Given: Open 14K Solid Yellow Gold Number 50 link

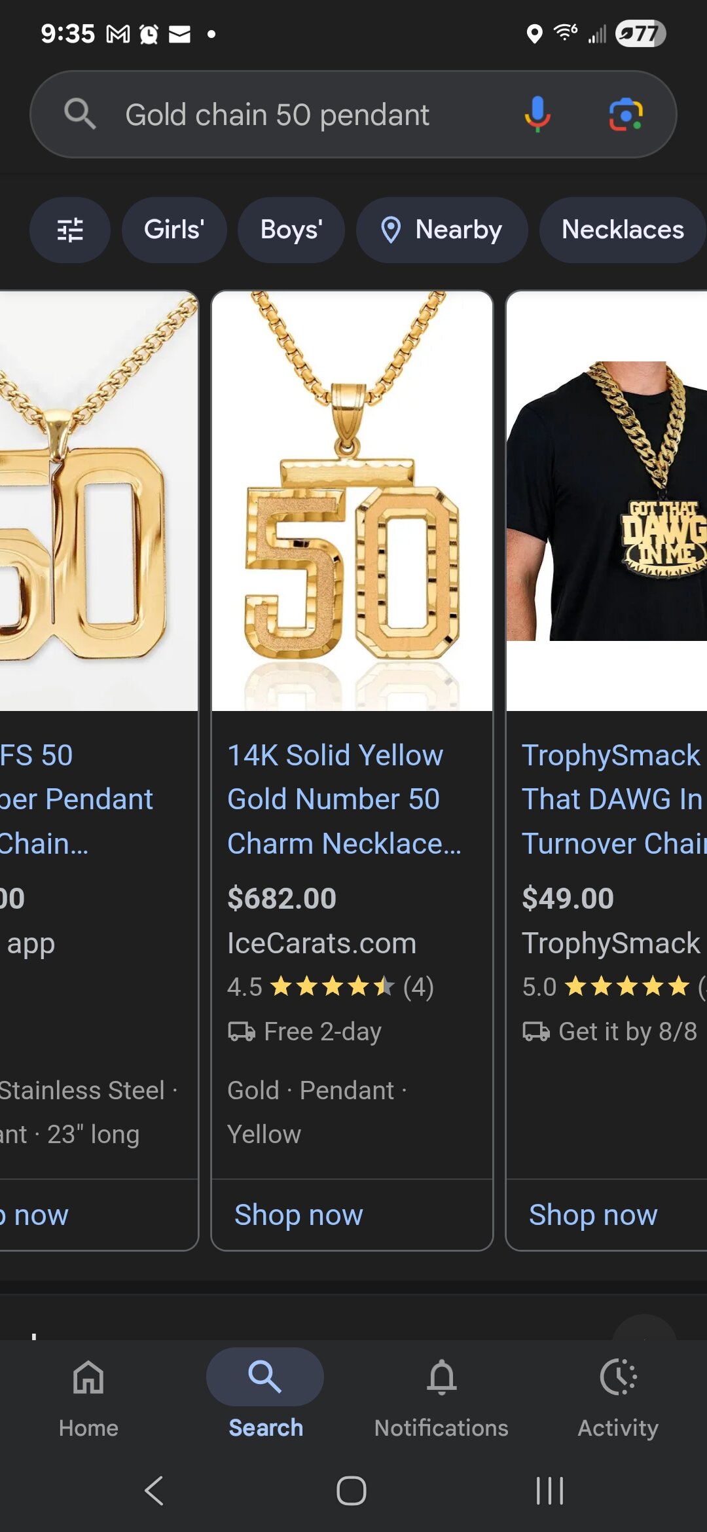Looking at the screenshot, I should pos(344,799).
